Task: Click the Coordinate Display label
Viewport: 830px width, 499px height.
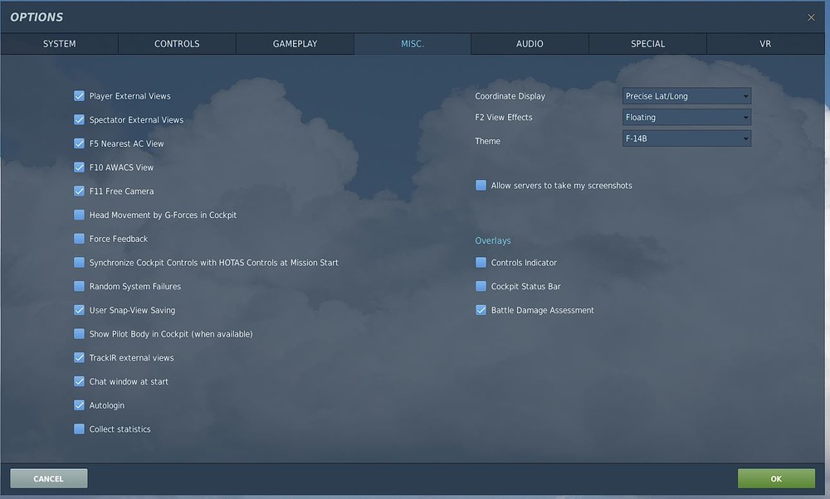Action: pos(510,96)
